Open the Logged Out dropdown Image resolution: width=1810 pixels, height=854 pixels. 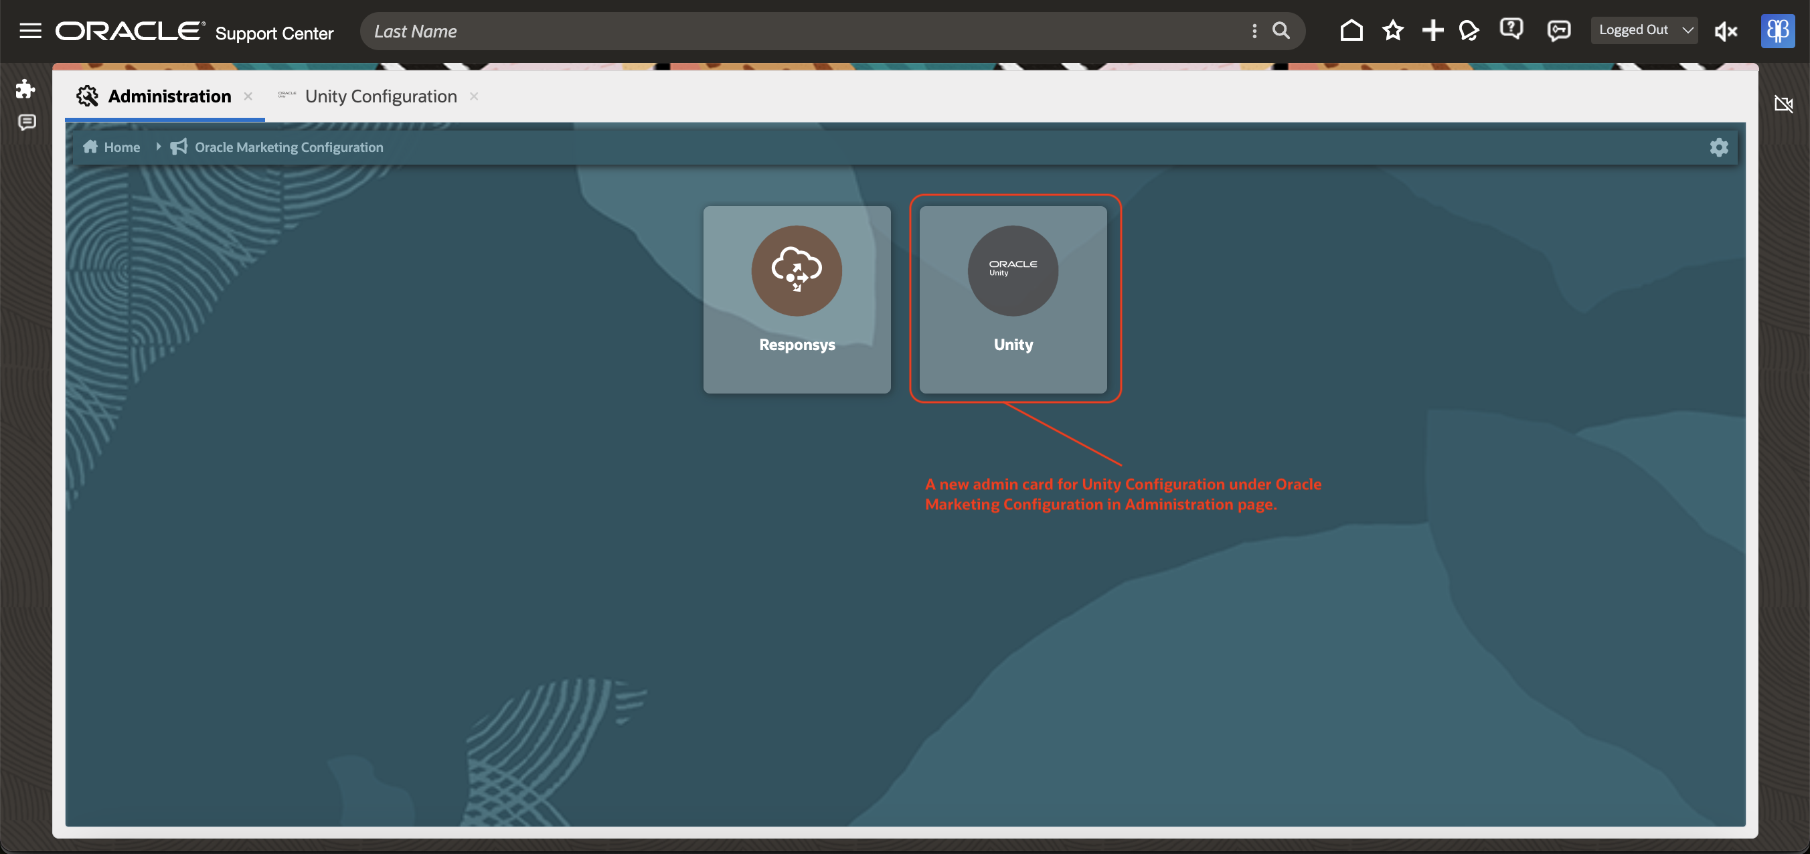tap(1644, 29)
